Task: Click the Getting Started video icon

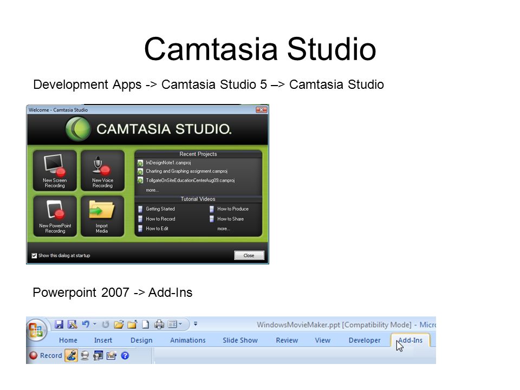Action: (x=140, y=209)
